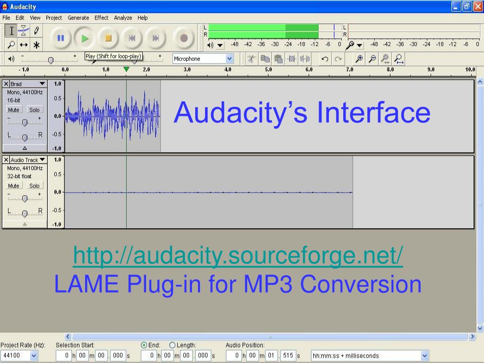Viewport: 484px width, 363px height.
Task: Click the Cut scissors icon
Action: (251, 59)
